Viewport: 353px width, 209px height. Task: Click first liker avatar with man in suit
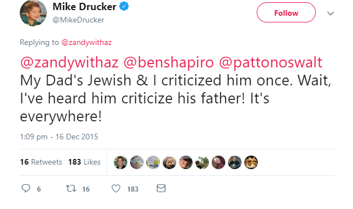[x=120, y=162]
